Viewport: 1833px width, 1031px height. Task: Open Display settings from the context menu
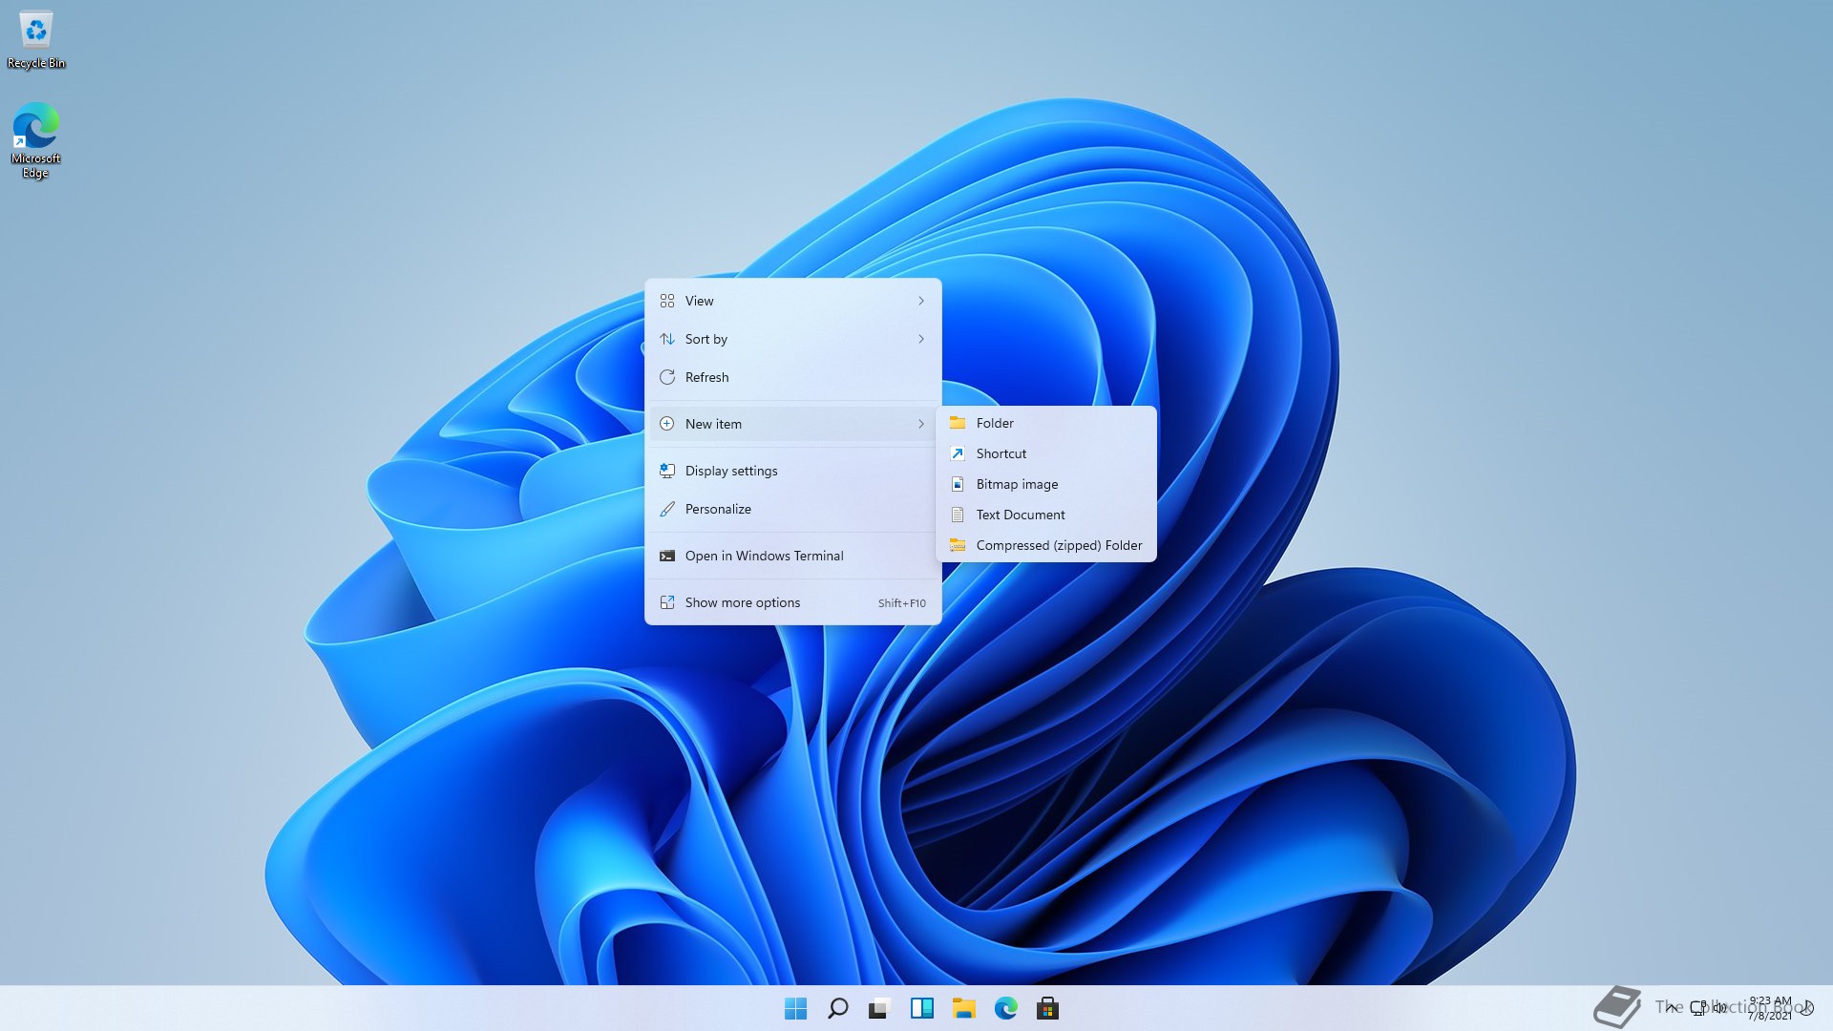coord(792,471)
